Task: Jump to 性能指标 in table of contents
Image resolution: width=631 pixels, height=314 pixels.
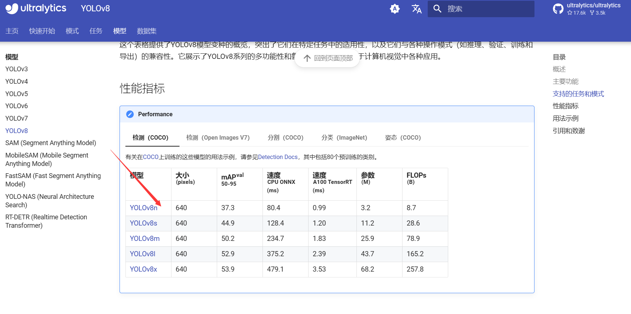Action: [566, 106]
